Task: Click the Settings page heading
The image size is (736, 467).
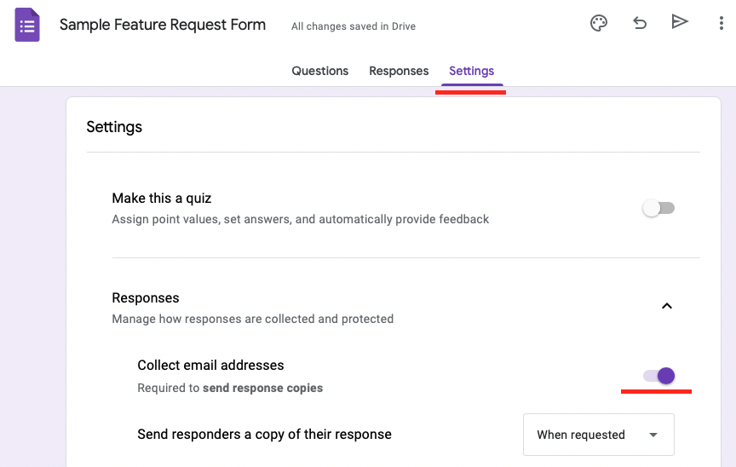Action: pyautogui.click(x=114, y=127)
